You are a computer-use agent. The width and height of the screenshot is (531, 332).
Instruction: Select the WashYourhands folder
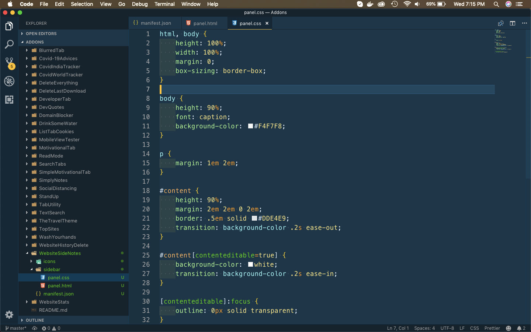tap(58, 237)
